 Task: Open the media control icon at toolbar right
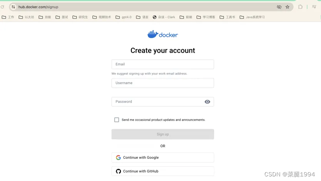point(314,7)
